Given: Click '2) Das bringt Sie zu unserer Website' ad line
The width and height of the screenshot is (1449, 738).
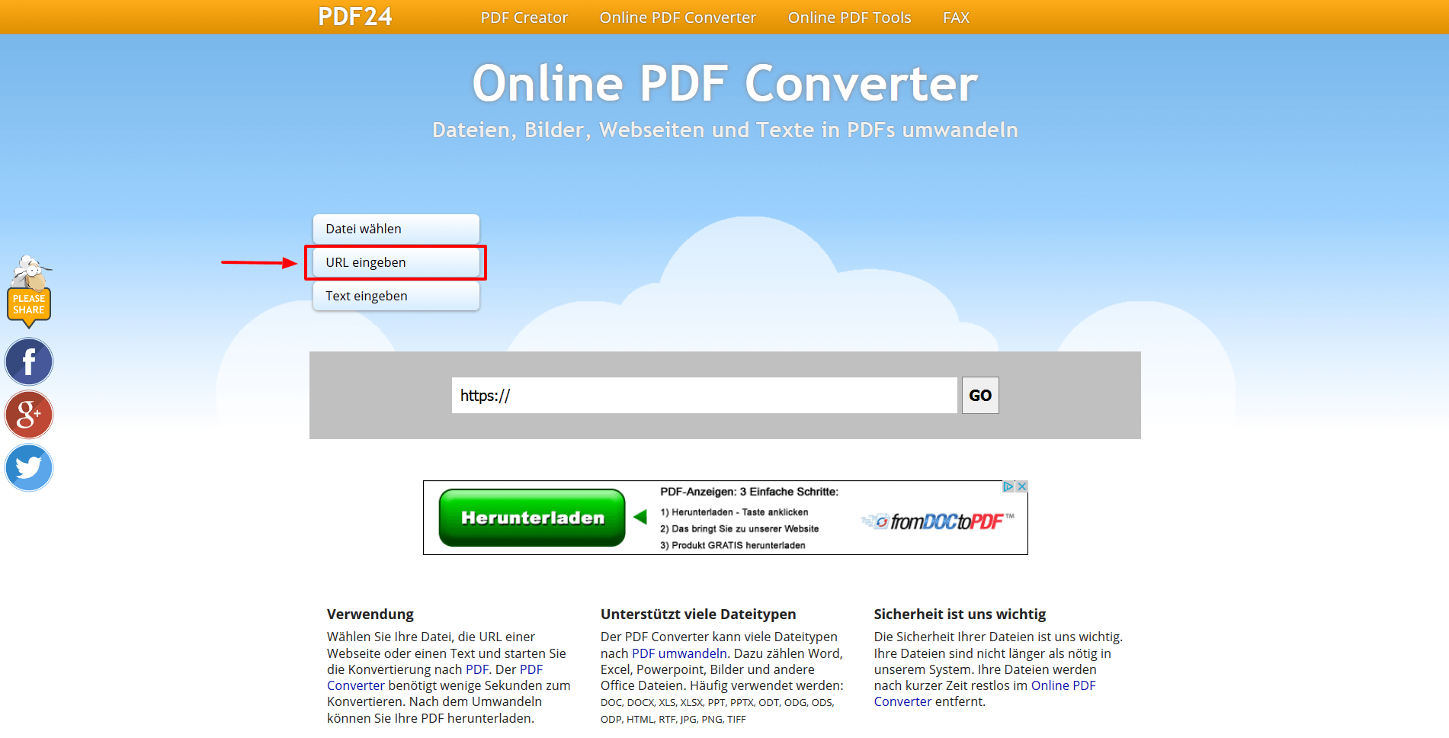Looking at the screenshot, I should point(739,529).
